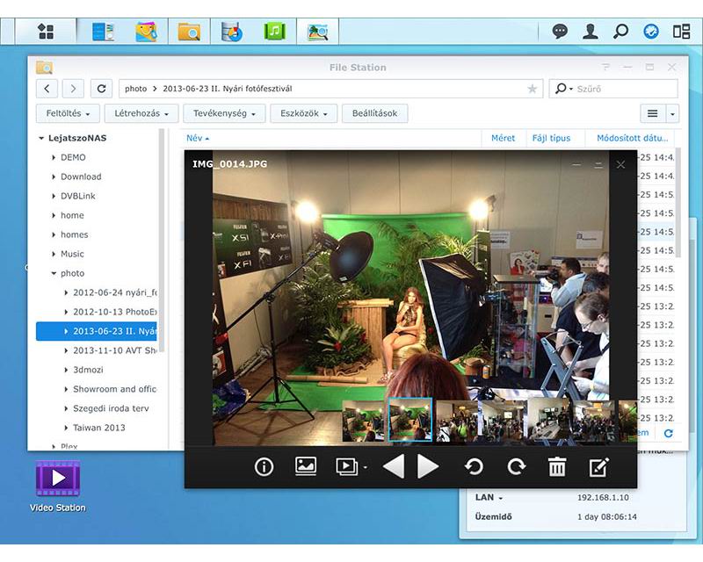The height and width of the screenshot is (562, 703).
Task: Open the Feltöltés dropdown menu
Action: pyautogui.click(x=67, y=113)
